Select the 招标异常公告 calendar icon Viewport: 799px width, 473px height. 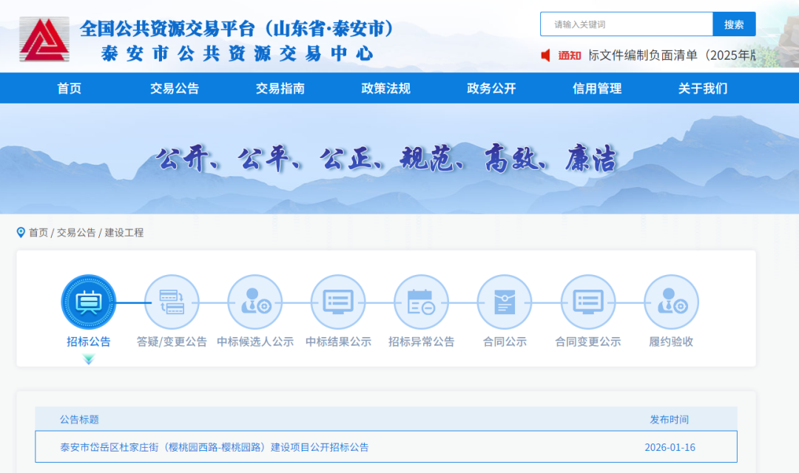tap(422, 302)
